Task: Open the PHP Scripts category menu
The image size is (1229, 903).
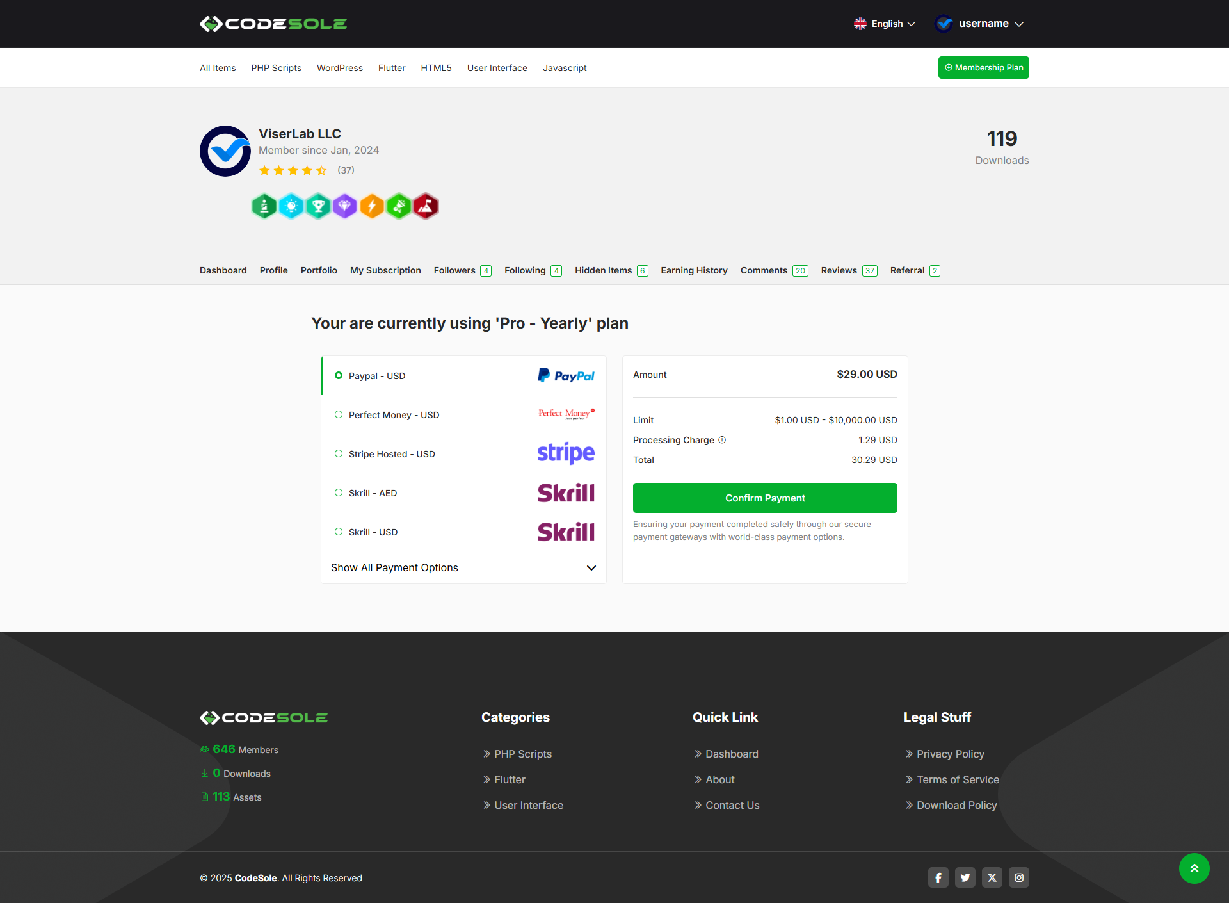Action: [276, 68]
